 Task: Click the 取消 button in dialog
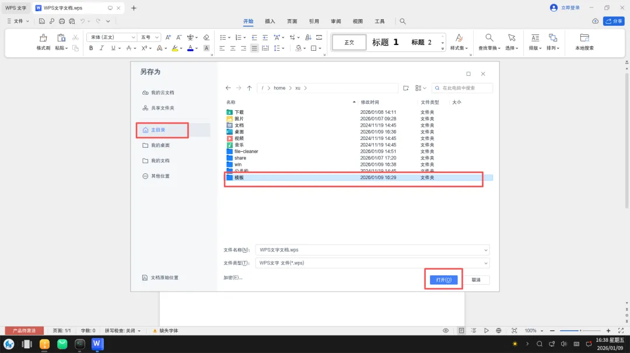pos(476,280)
